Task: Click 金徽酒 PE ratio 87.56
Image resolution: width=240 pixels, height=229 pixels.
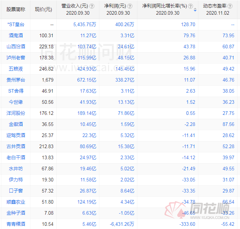Action: pos(229,124)
